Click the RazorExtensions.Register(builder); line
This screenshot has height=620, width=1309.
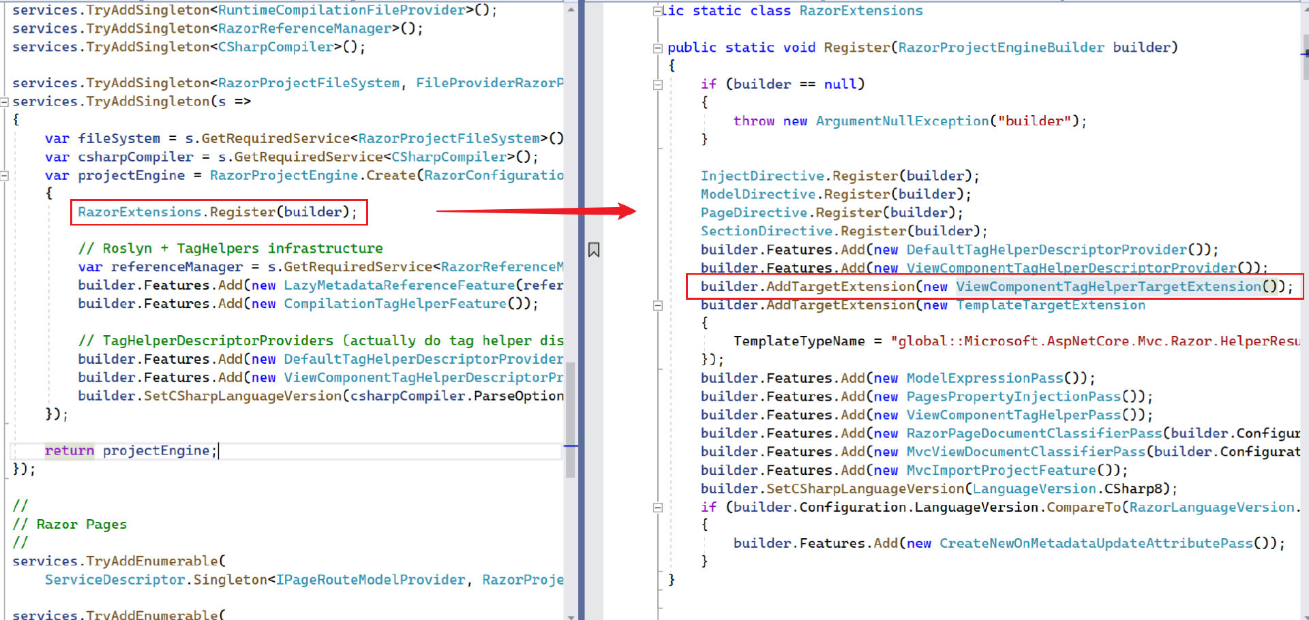point(217,212)
